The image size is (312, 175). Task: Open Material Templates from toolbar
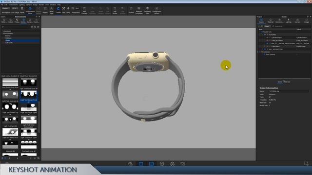(x=139, y=10)
